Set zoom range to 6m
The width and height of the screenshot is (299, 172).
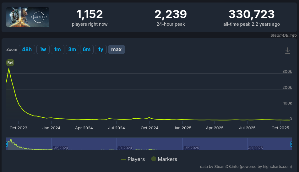pos(87,50)
